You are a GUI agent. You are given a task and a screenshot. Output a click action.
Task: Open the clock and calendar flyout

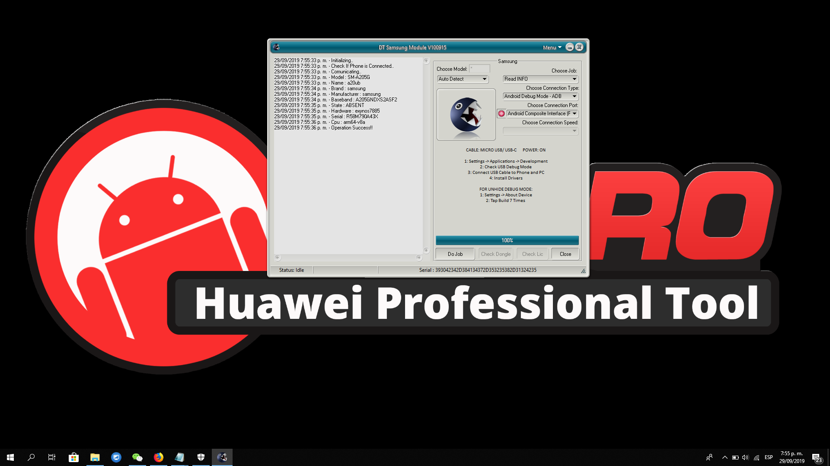[792, 457]
